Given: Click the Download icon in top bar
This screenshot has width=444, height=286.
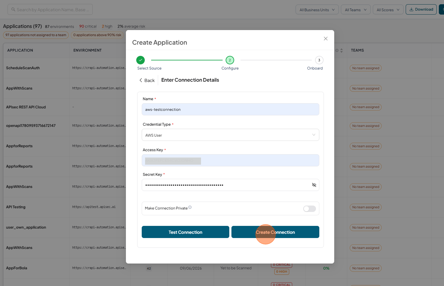Looking at the screenshot, I should (411, 9).
